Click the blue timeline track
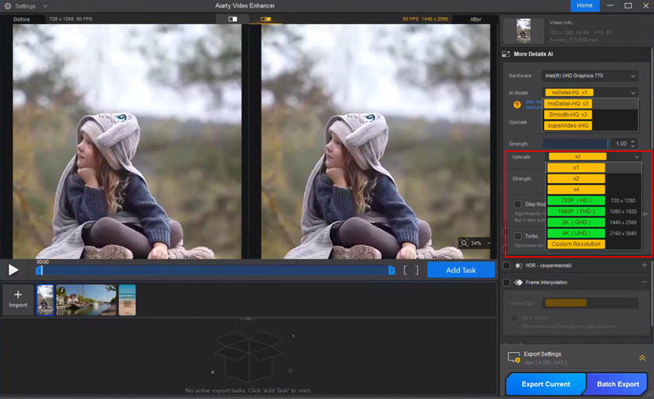 215,271
